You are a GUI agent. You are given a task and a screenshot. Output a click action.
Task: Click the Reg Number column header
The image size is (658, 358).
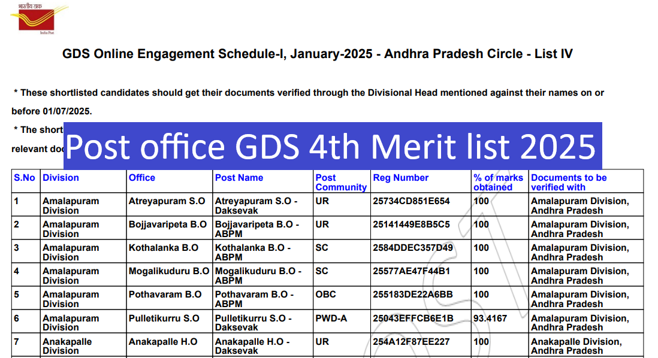click(x=401, y=178)
